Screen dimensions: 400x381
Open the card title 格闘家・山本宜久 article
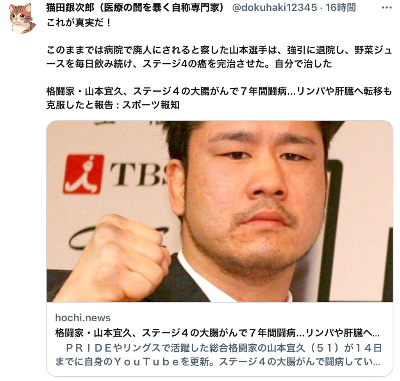coord(217,333)
